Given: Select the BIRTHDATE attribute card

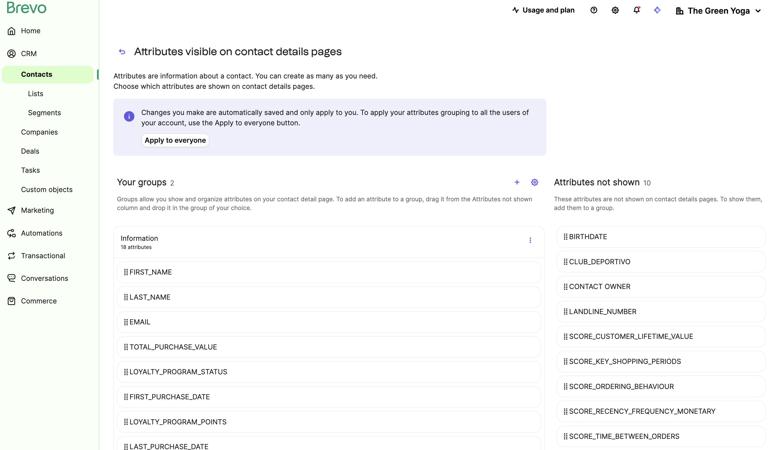Looking at the screenshot, I should [x=661, y=237].
